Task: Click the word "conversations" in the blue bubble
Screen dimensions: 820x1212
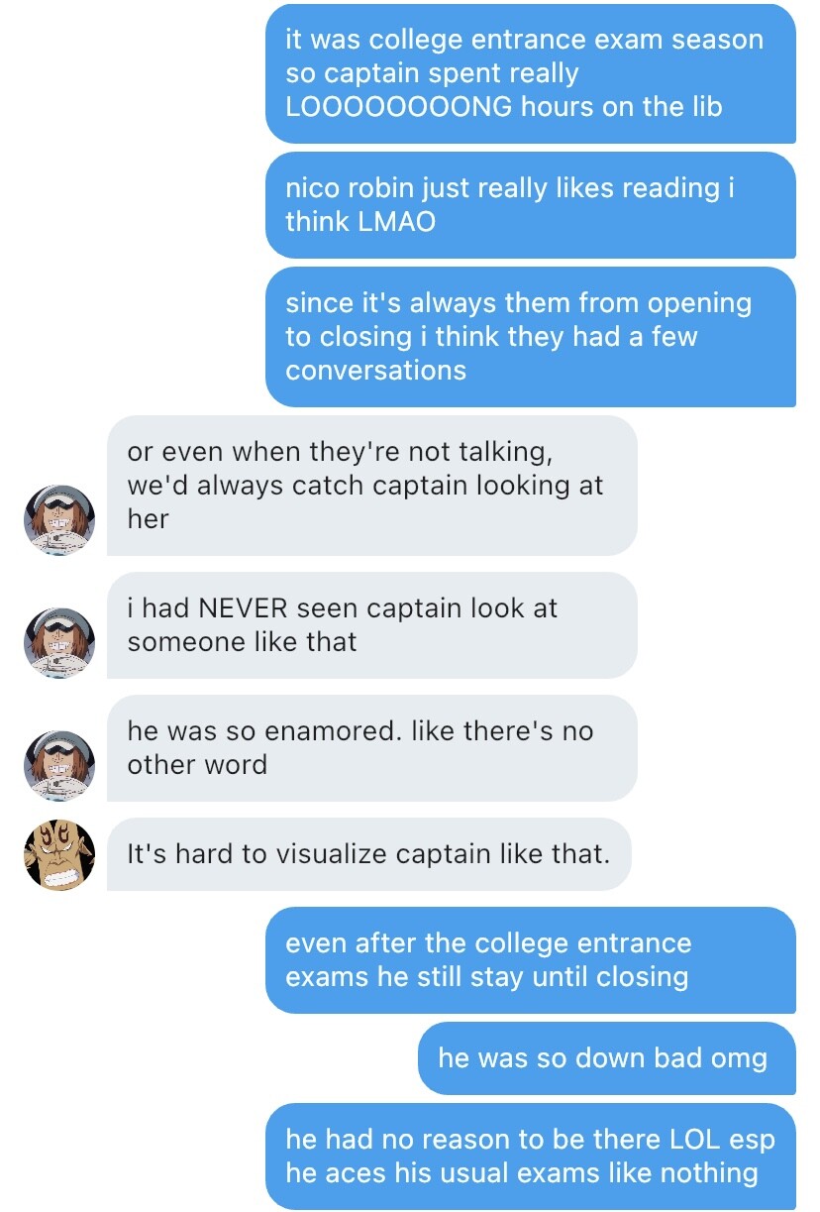Action: [x=375, y=370]
